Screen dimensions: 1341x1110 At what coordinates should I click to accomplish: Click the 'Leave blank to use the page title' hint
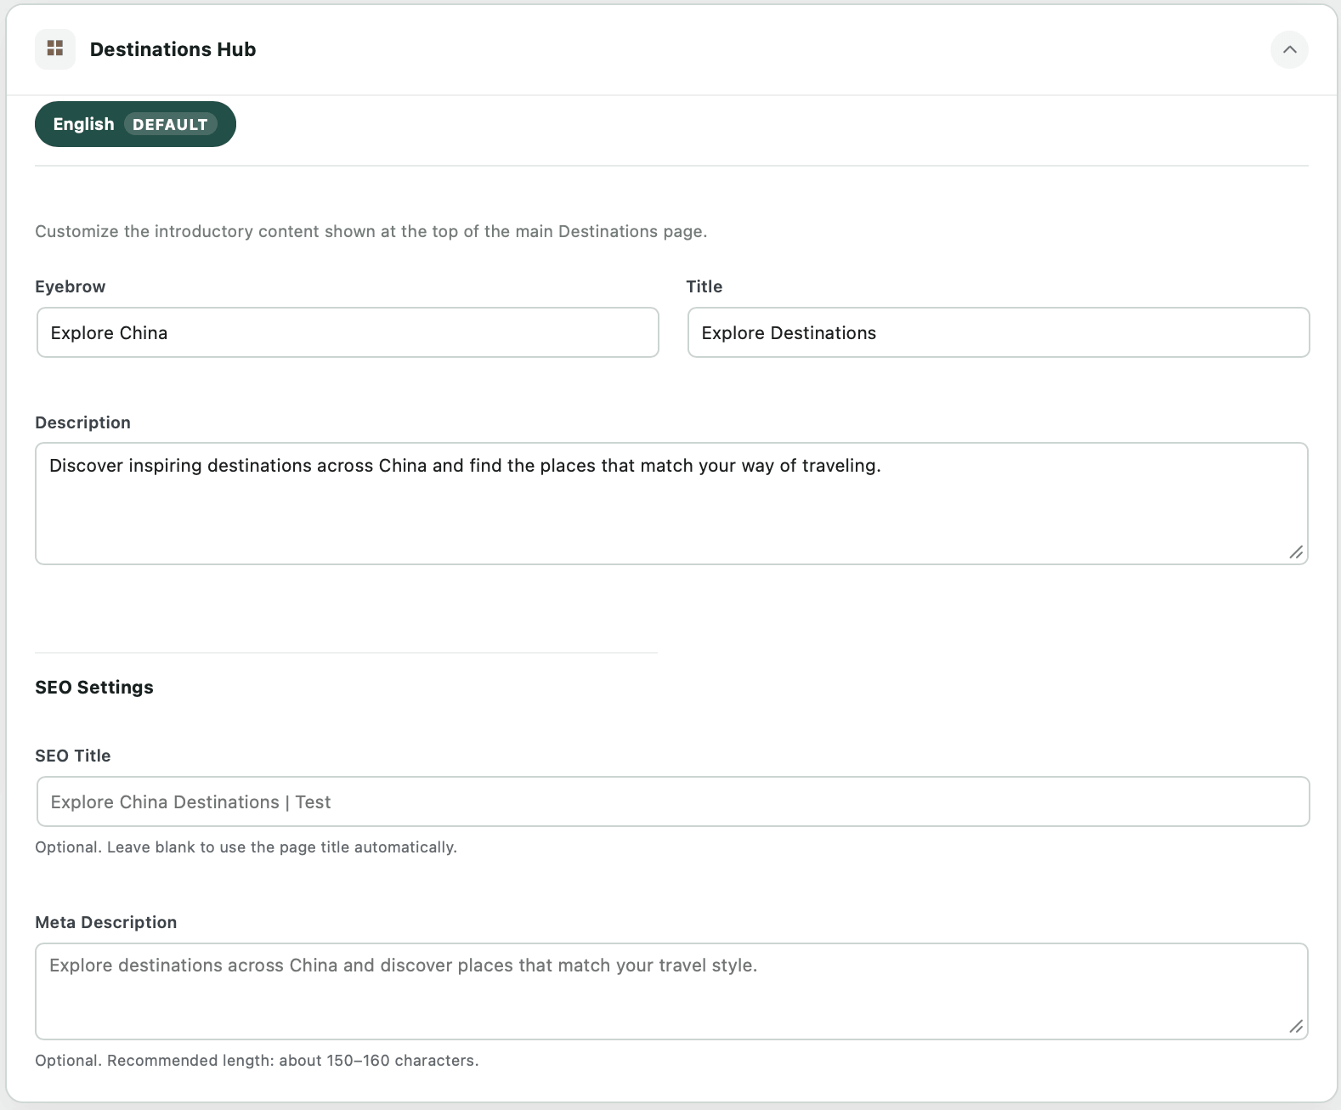tap(246, 847)
